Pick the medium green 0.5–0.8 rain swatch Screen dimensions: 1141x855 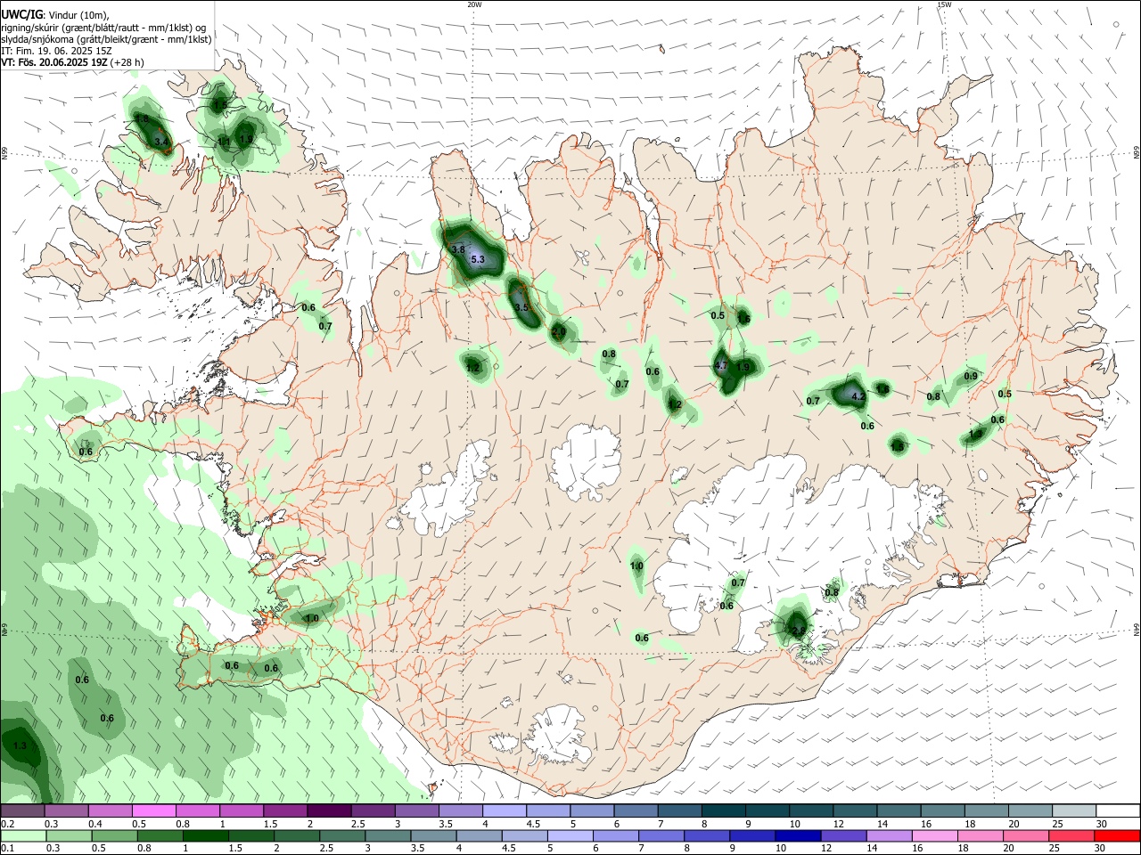tap(114, 836)
